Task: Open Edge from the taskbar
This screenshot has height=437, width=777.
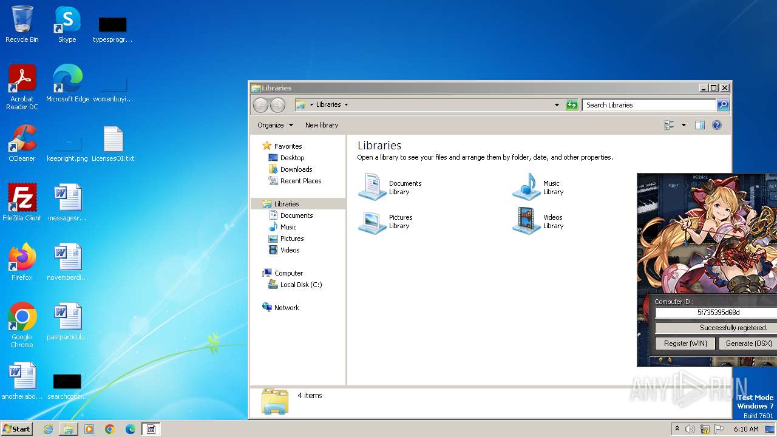Action: click(131, 429)
